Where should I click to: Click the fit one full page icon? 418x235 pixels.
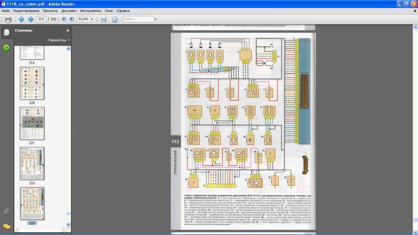(115, 19)
